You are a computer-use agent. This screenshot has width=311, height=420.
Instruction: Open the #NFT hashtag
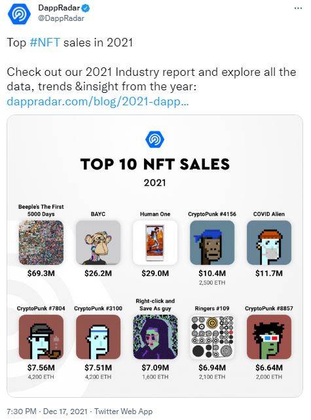click(x=45, y=43)
